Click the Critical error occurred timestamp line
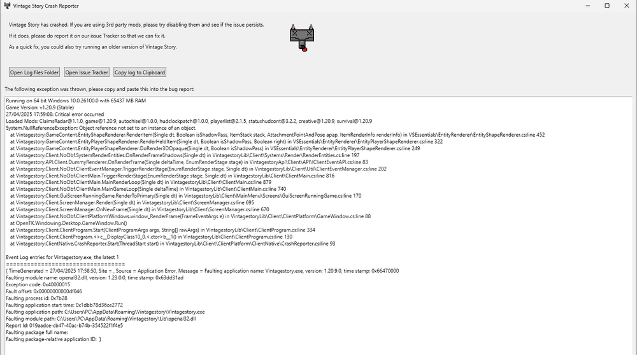The height and width of the screenshot is (355, 637). (x=55, y=115)
